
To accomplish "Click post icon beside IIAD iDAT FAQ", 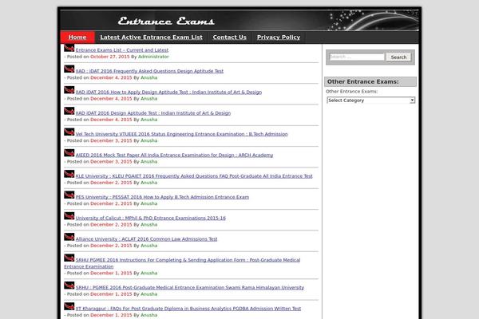I will click(69, 69).
